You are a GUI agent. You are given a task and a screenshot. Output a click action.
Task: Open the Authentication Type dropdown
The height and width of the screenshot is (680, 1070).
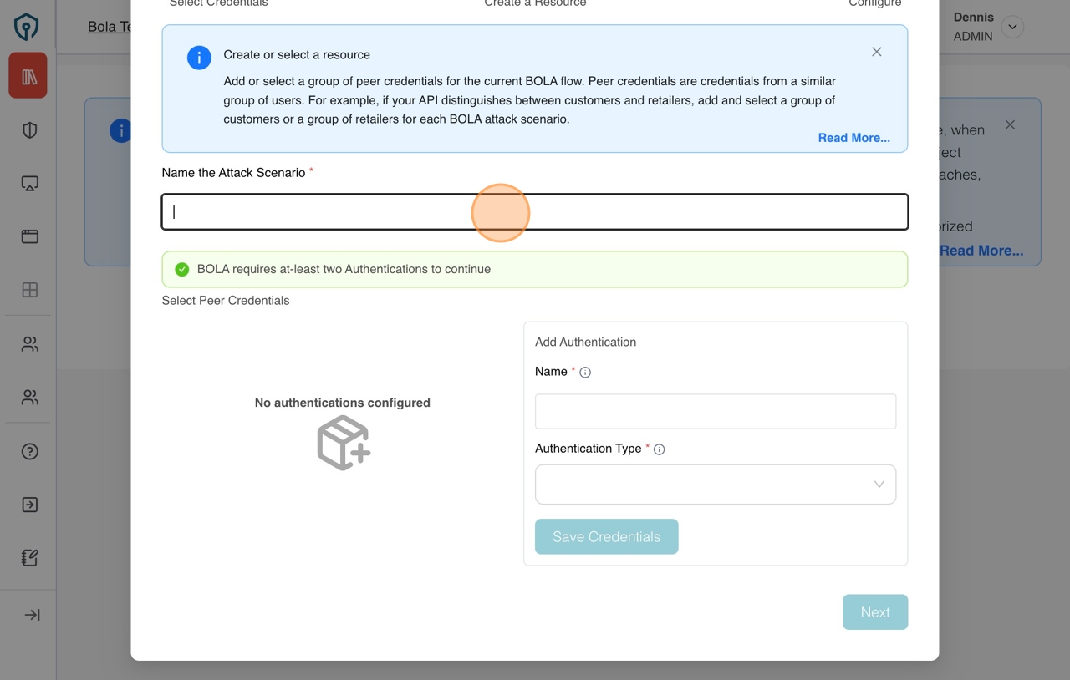coord(715,485)
